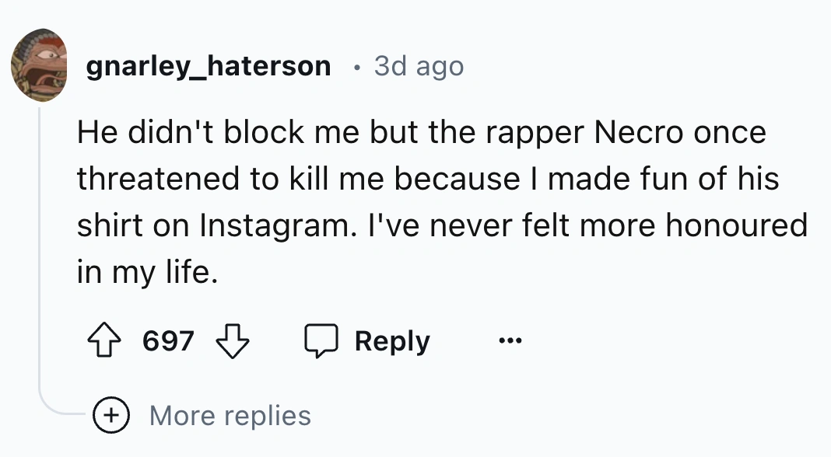Expand the More replies link
Image resolution: width=831 pixels, height=457 pixels.
click(230, 416)
